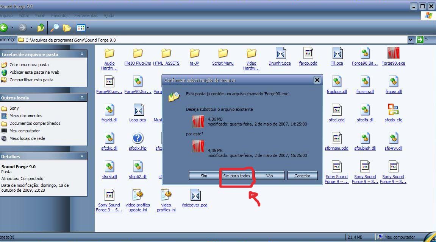Click Publicar esta pasta na Web

[34, 72]
